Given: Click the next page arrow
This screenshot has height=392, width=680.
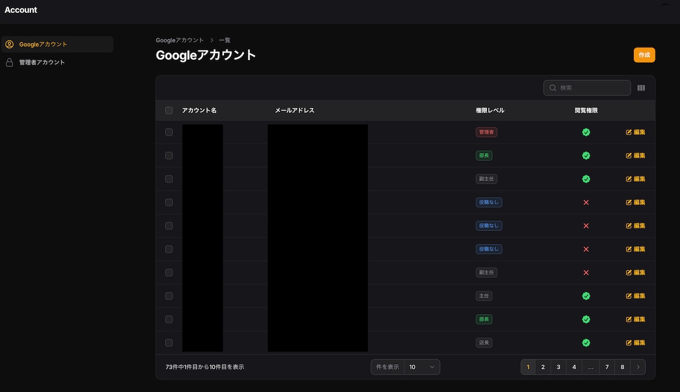Looking at the screenshot, I should click(x=638, y=367).
